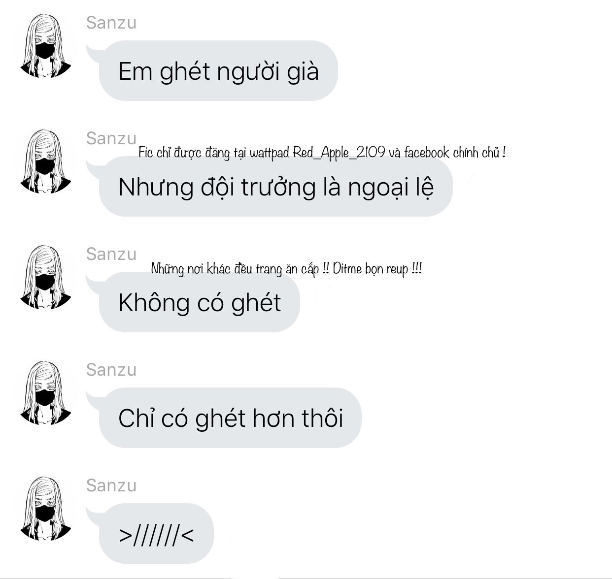Click the Sanzu name above 'Chỉ có ghét hơn thôi'

tap(111, 370)
